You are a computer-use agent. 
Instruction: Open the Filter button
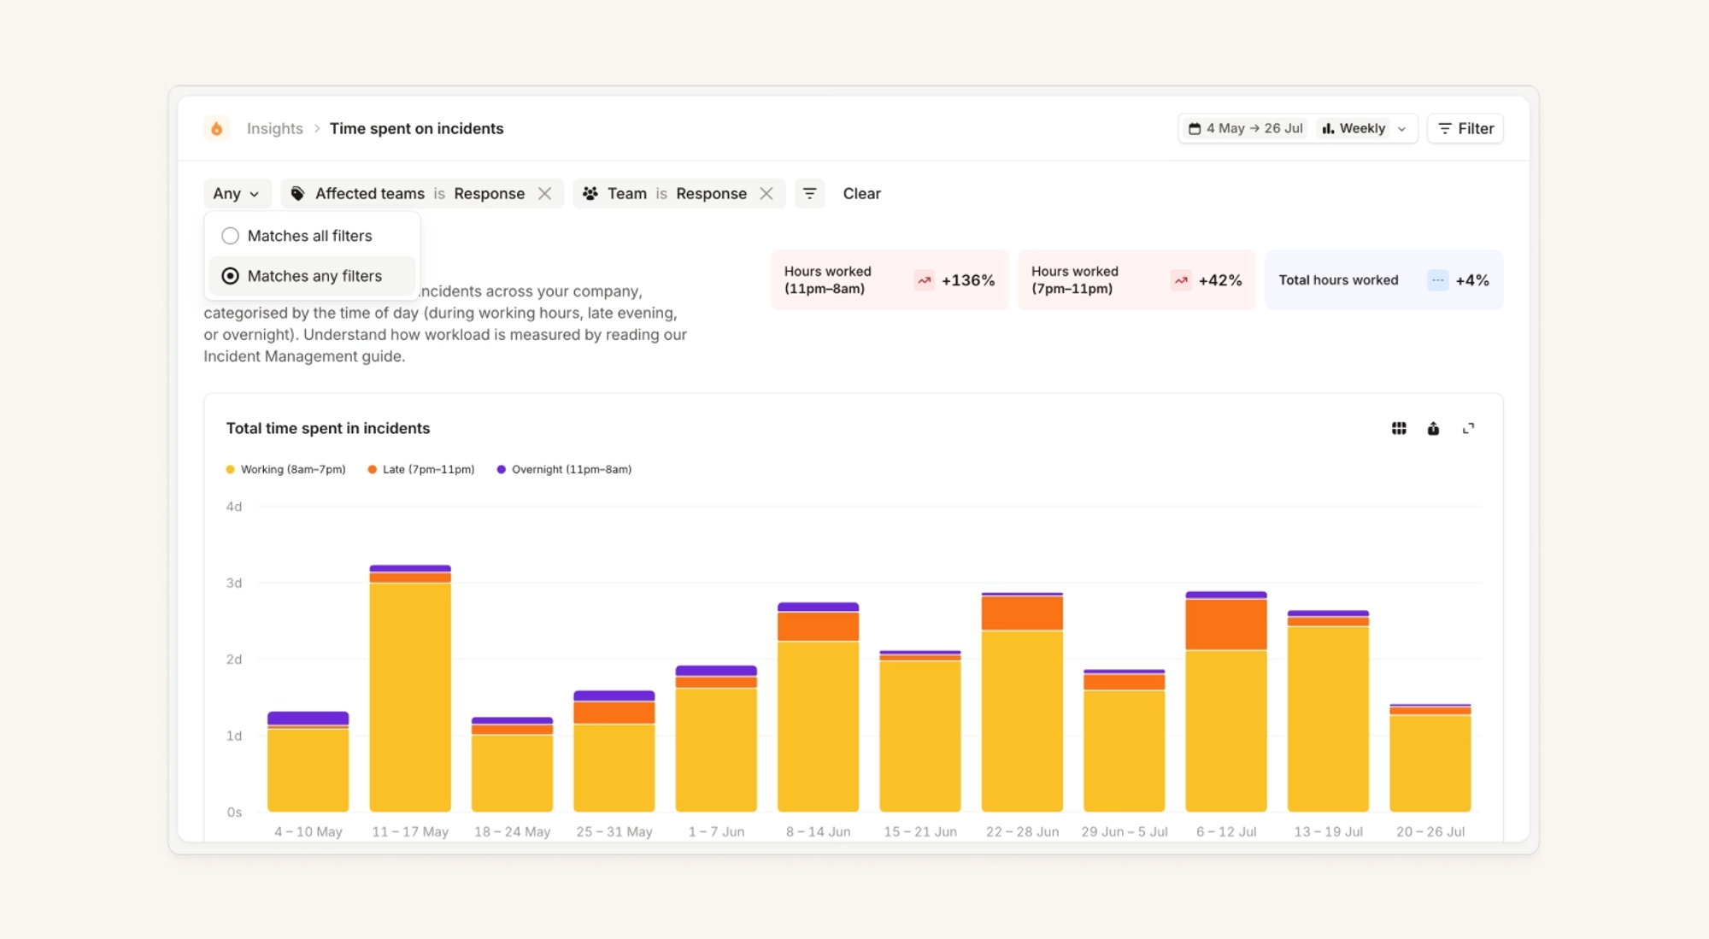(1465, 128)
